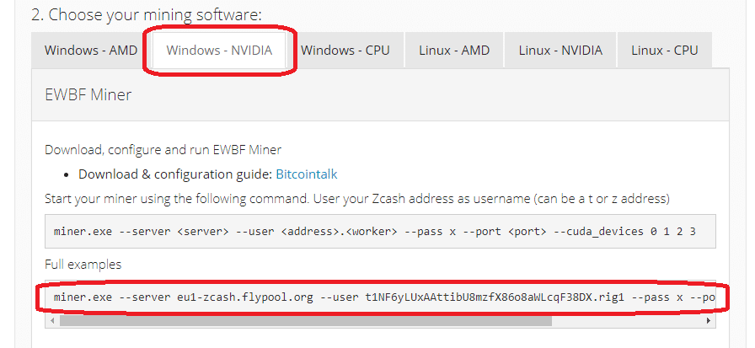Click the 'Full examples' label
The width and height of the screenshot is (755, 348).
[x=83, y=264]
